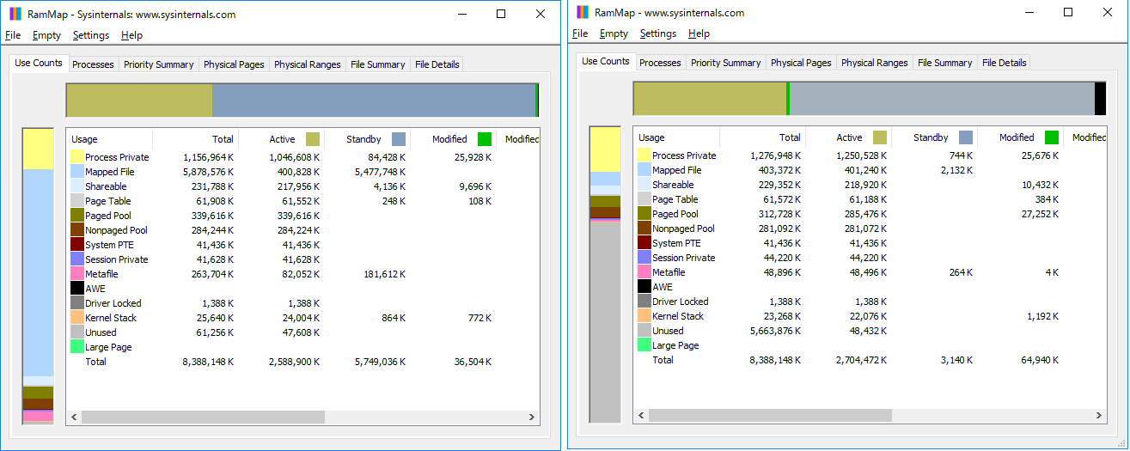Open File menu in left RamMap window
Screen dimensions: 1130x451
(13, 35)
